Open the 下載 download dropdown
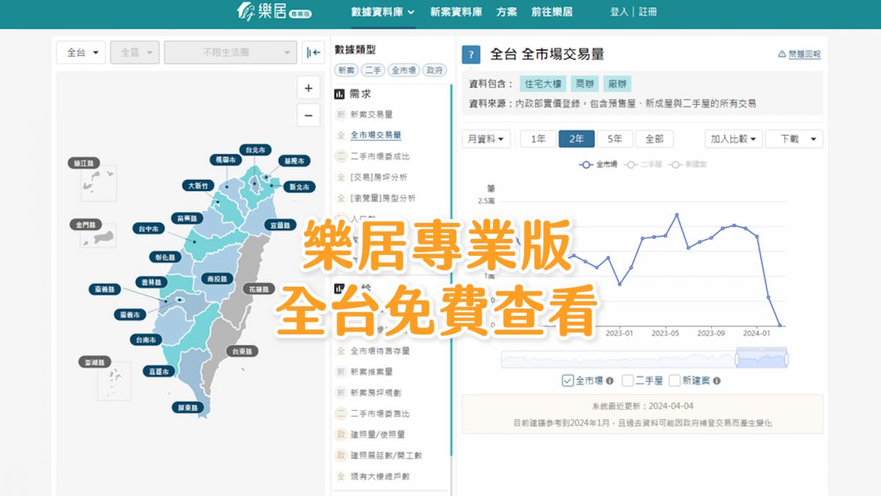 coord(794,139)
